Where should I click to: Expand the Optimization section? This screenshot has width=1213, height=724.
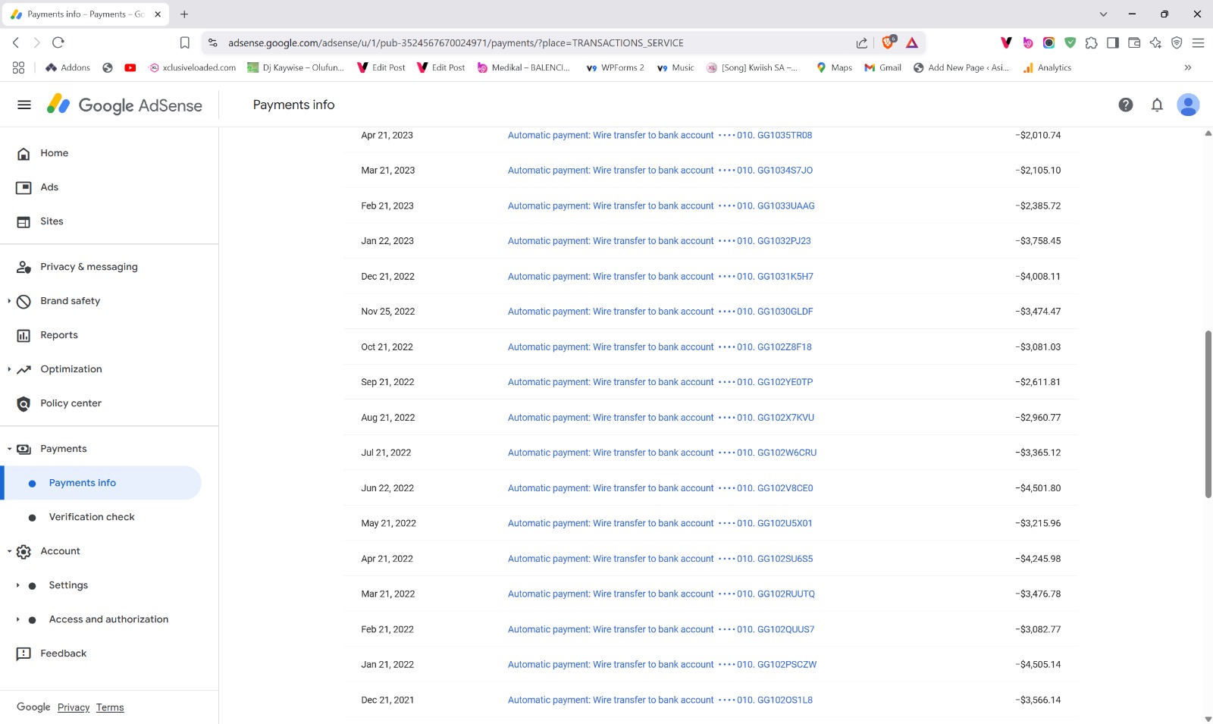click(9, 369)
